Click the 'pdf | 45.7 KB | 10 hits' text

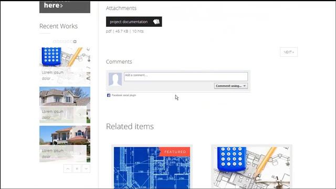(125, 31)
